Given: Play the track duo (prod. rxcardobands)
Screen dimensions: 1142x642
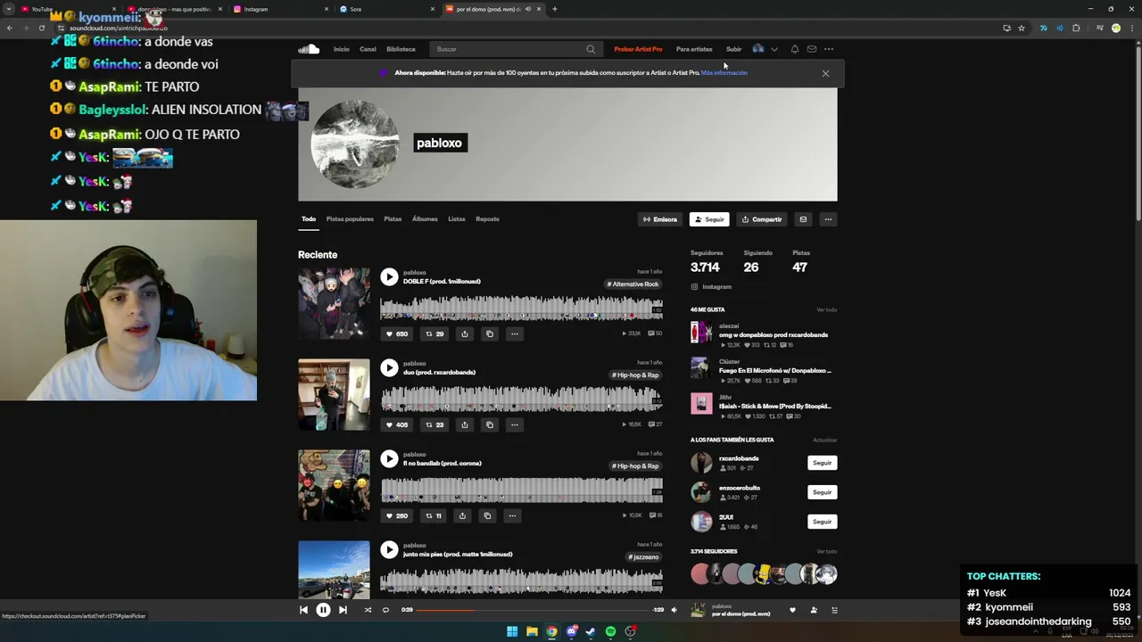Looking at the screenshot, I should coord(389,367).
